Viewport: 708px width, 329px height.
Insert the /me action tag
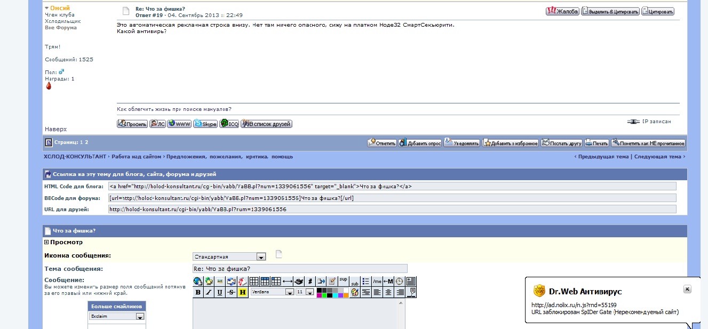pyautogui.click(x=377, y=281)
